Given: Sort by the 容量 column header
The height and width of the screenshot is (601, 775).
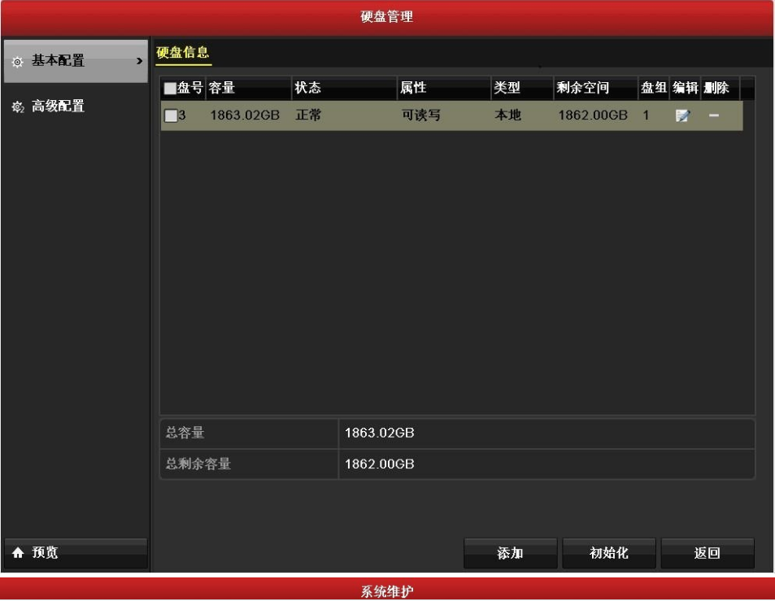Looking at the screenshot, I should (x=222, y=89).
